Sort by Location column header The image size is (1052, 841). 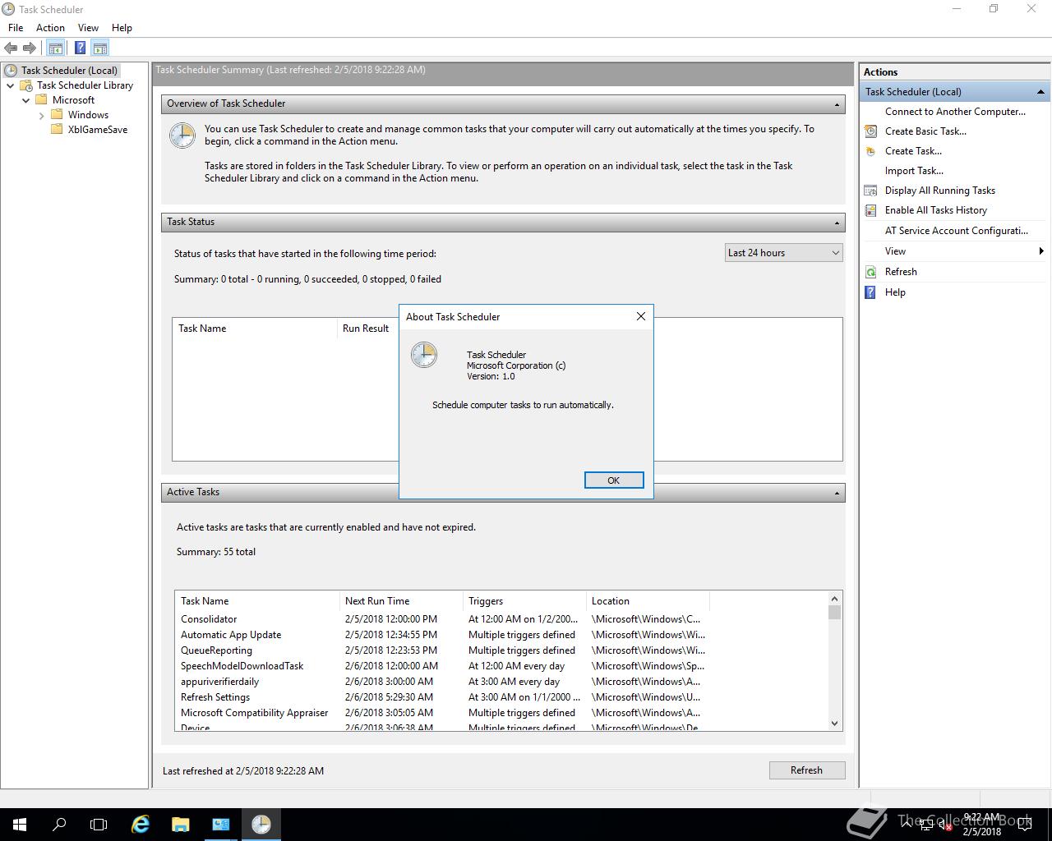[648, 601]
